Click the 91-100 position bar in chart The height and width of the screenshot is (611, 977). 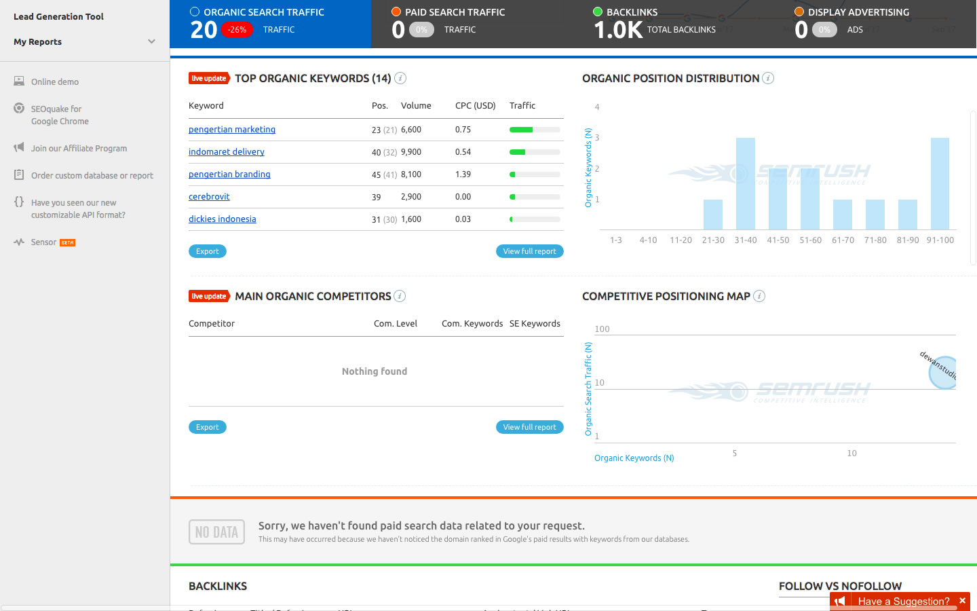tap(940, 183)
